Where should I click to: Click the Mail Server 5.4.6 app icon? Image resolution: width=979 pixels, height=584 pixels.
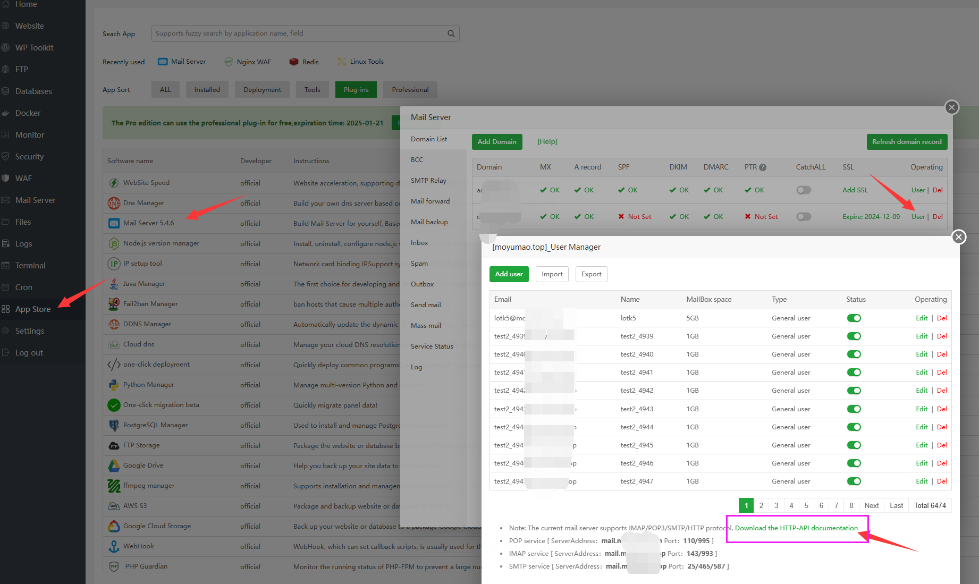point(114,223)
